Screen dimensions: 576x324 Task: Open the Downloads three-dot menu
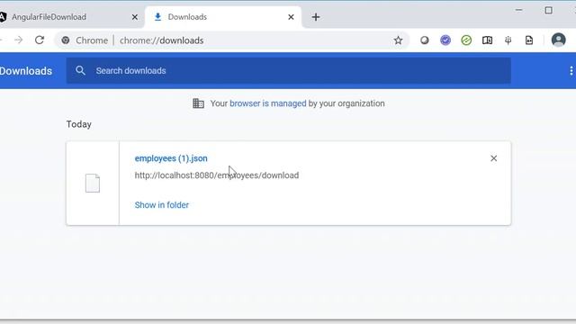pos(571,71)
